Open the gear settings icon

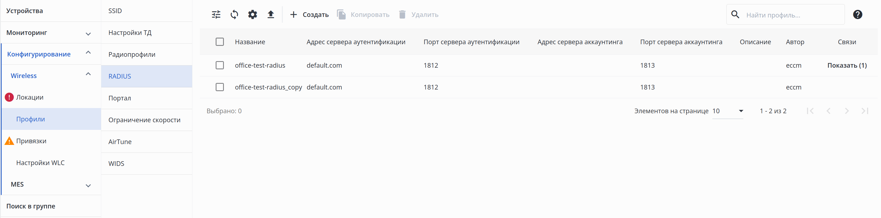point(252,15)
